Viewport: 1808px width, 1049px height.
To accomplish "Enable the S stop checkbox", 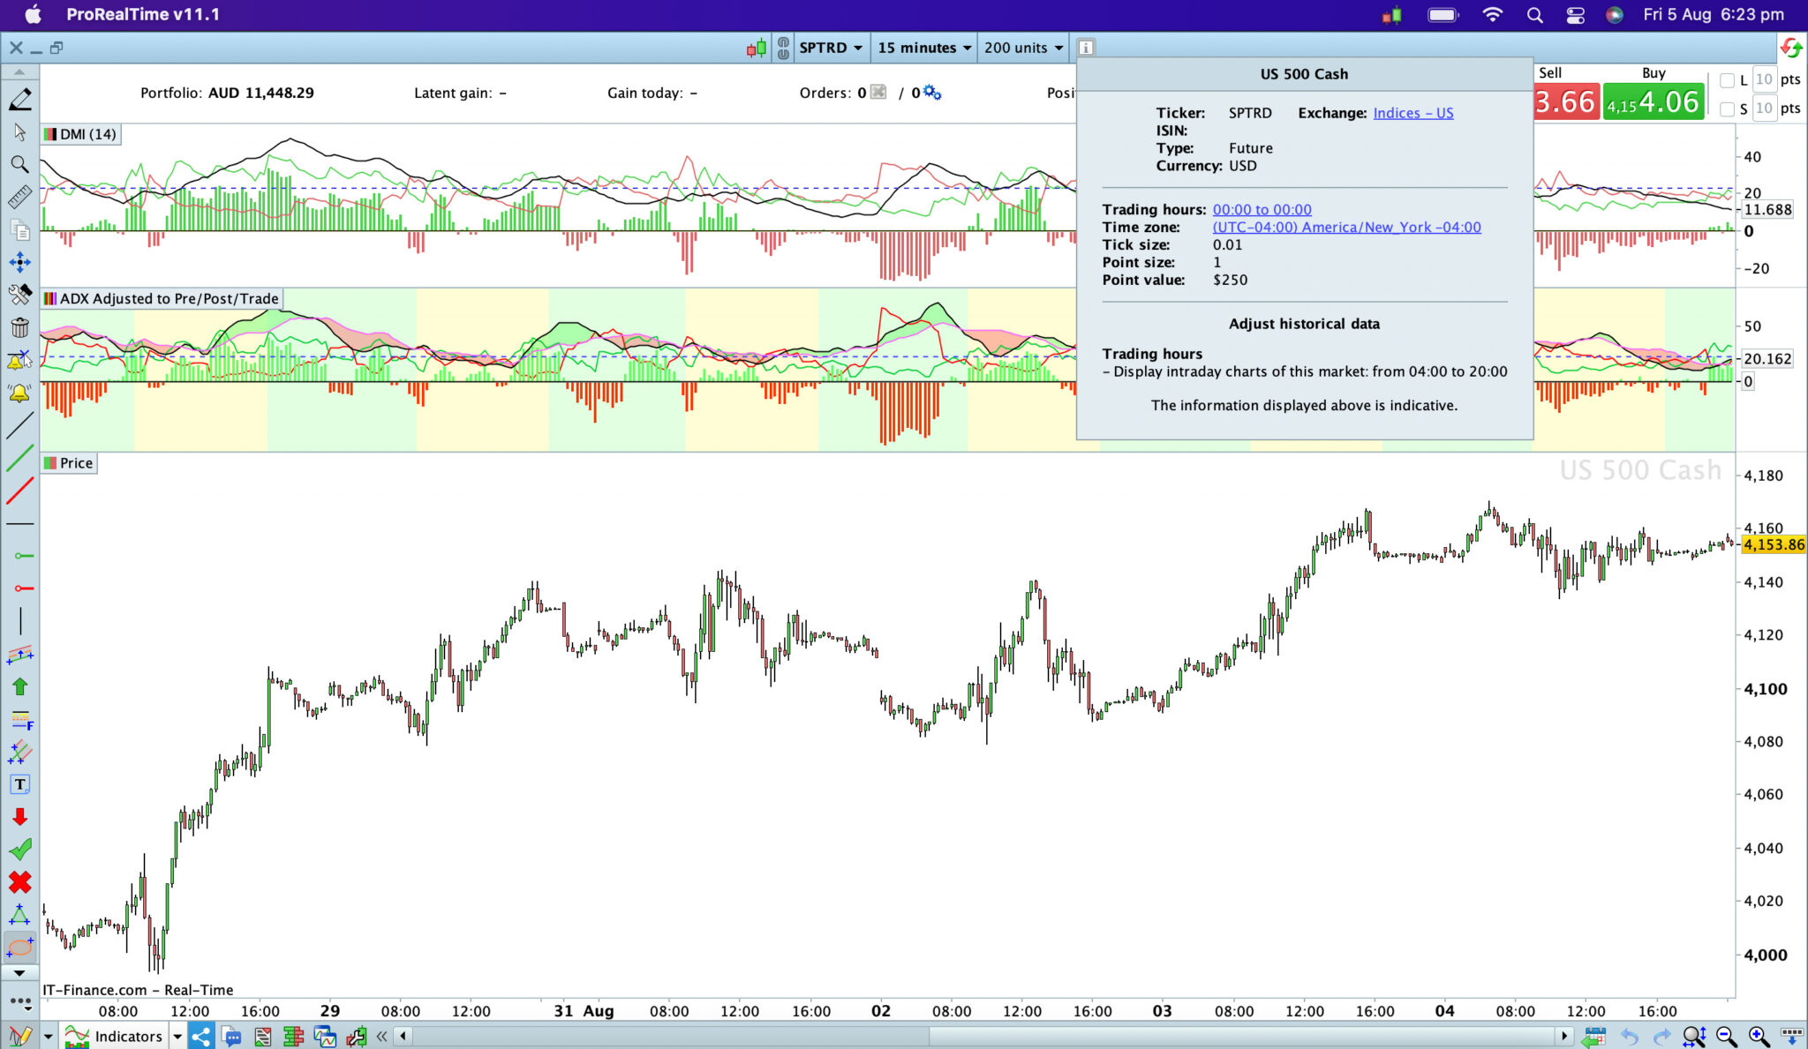I will [x=1728, y=109].
